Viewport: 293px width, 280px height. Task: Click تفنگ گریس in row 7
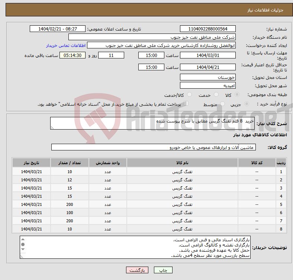point(182,221)
